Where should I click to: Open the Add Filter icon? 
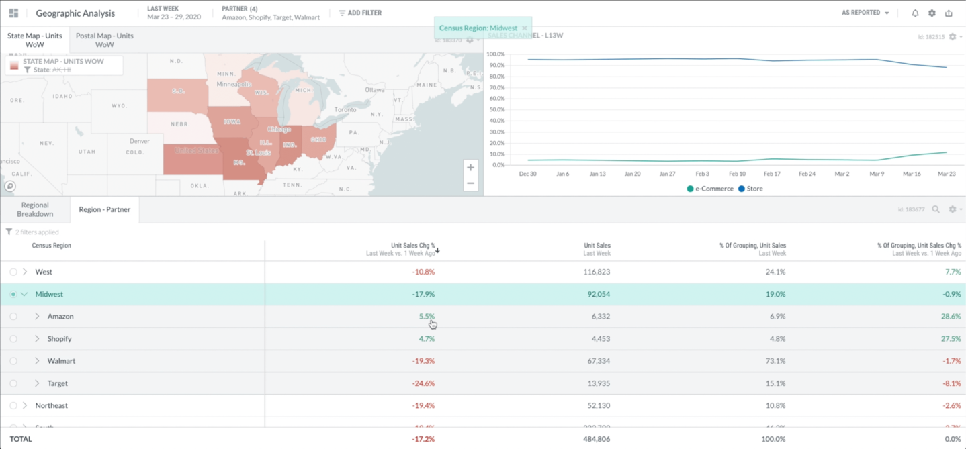[x=342, y=13]
